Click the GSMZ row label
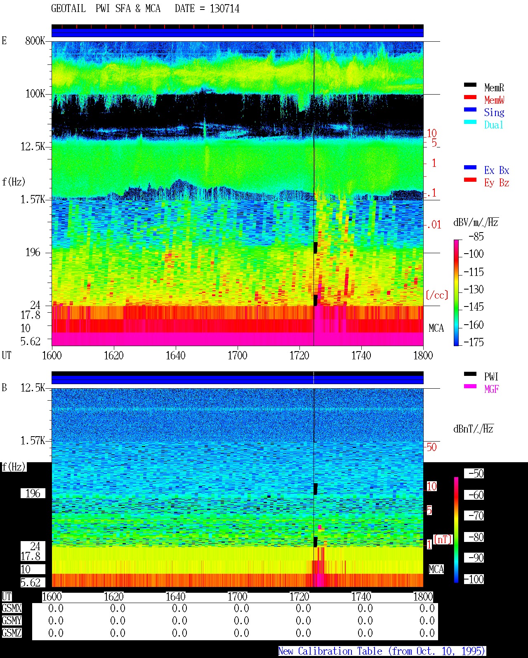This screenshot has height=658, width=528. (12, 633)
